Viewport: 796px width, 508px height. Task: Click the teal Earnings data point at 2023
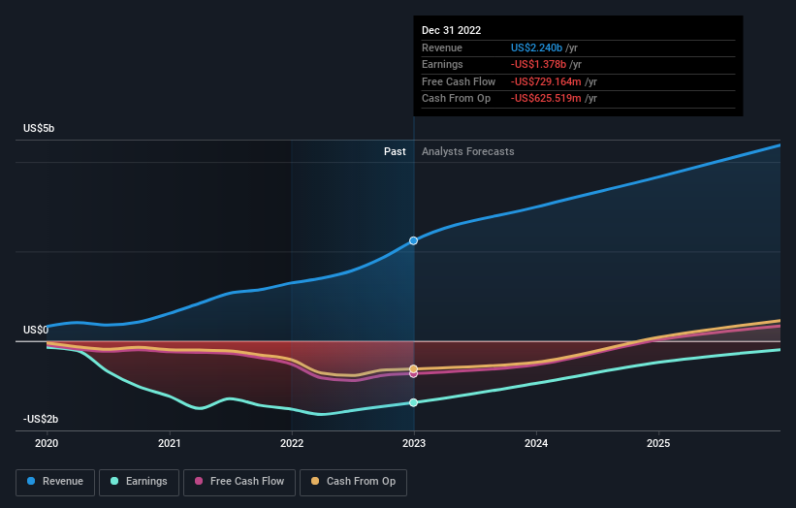pos(414,402)
